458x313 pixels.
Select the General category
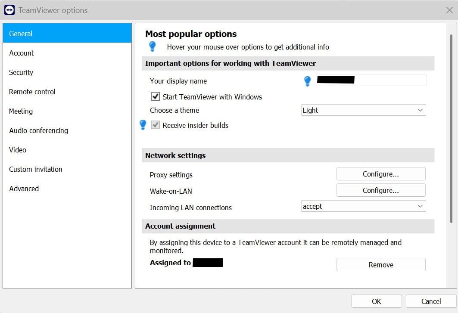click(67, 33)
